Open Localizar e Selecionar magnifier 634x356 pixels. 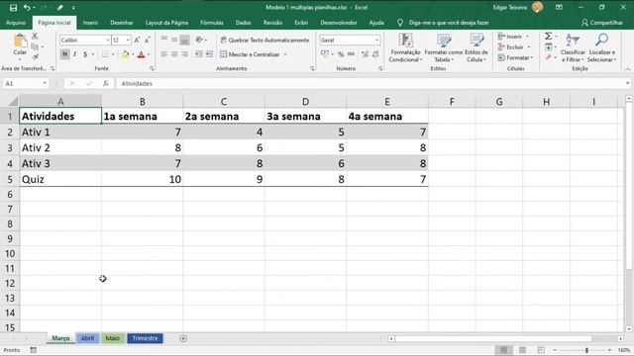point(601,47)
